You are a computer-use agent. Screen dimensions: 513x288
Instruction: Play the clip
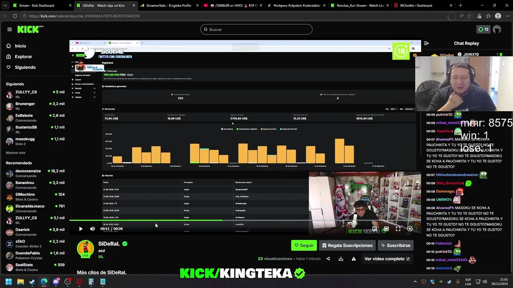81,229
